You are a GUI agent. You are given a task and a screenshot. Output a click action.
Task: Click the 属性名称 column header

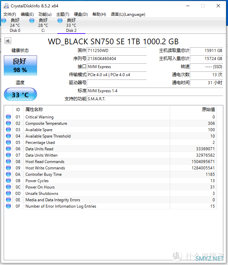click(x=96, y=109)
